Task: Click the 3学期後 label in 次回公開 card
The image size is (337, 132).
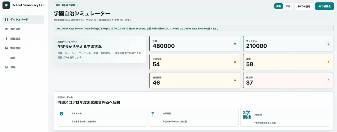Action: 247,115
